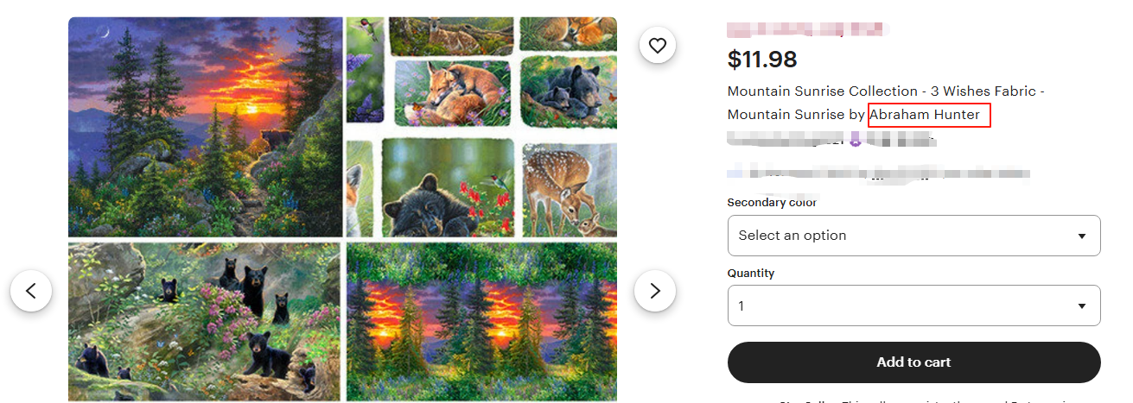Click the blurred shop name above the price
Screen dimensions: 1133x403
(808, 30)
